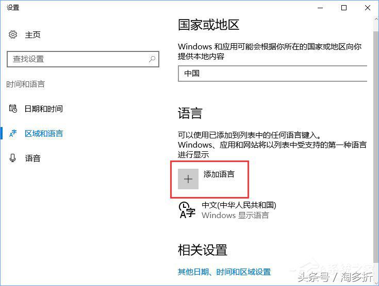This screenshot has width=379, height=286.
Task: Click the plus icon to add language
Action: click(188, 179)
